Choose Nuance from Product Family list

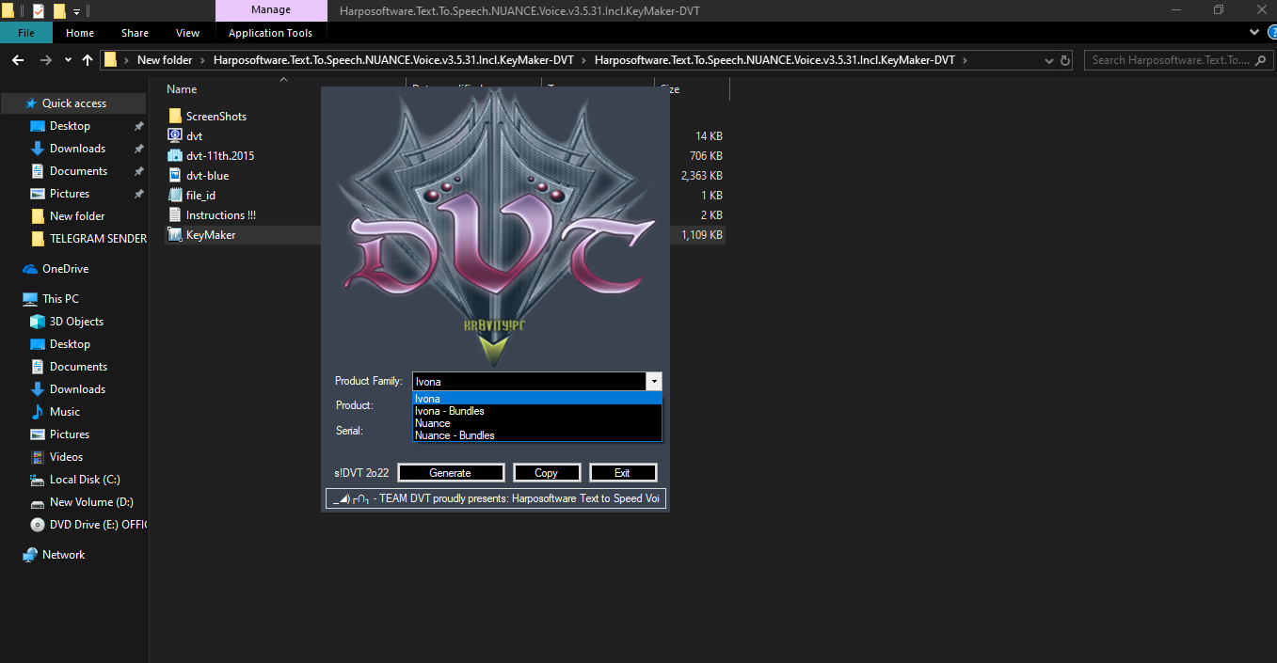[x=537, y=423]
